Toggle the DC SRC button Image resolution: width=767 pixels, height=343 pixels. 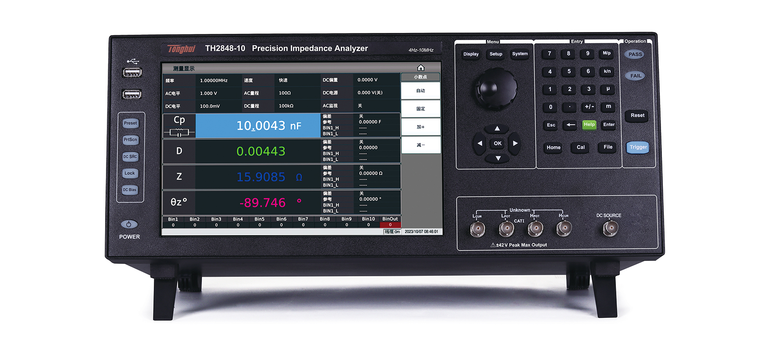[x=130, y=157]
